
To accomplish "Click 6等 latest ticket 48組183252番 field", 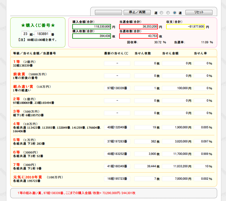I will pos(117,154).
